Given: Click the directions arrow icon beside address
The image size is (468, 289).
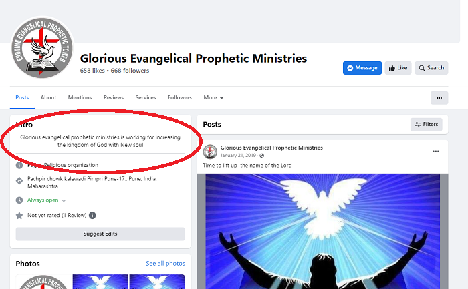Looking at the screenshot, I should (19, 181).
